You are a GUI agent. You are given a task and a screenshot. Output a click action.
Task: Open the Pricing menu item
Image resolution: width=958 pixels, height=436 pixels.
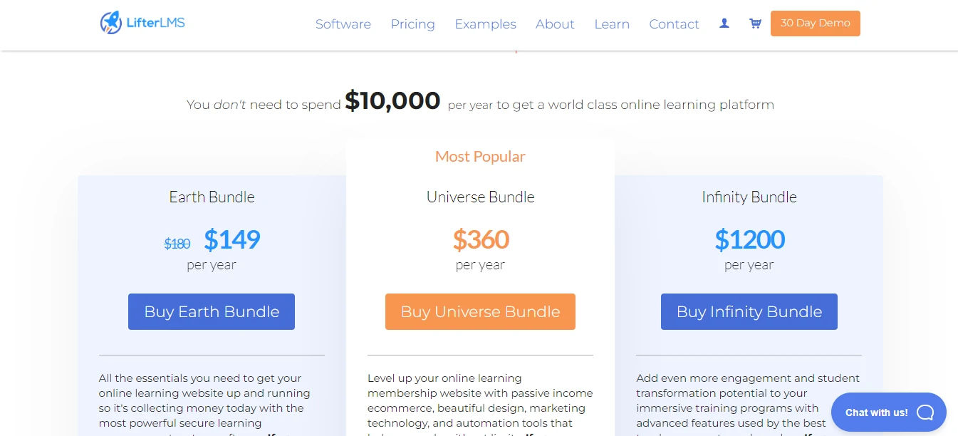pos(412,24)
